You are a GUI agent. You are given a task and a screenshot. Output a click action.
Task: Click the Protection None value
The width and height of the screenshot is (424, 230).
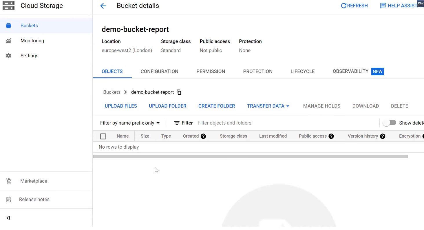(245, 50)
